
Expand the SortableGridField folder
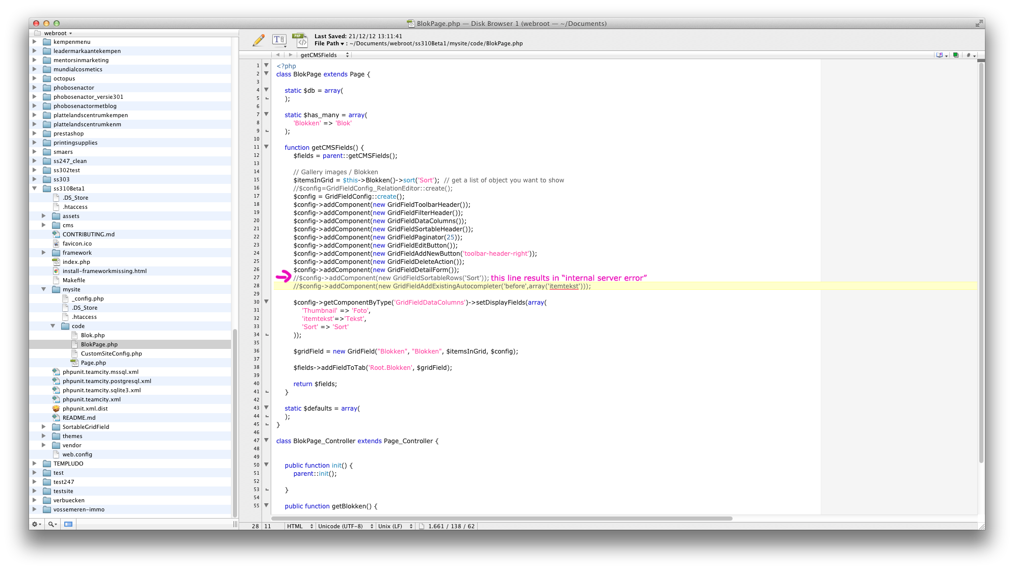[44, 427]
